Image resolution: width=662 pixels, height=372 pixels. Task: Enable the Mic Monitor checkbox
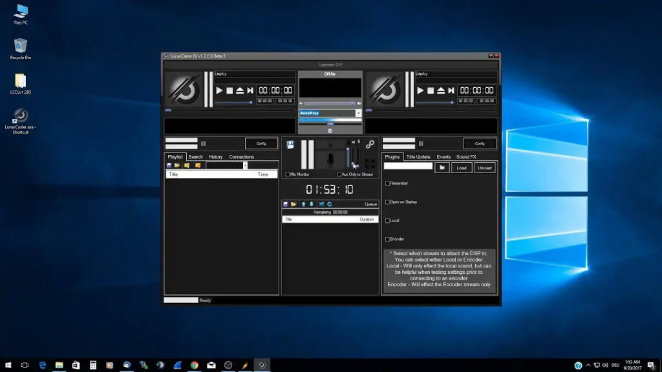coord(288,174)
